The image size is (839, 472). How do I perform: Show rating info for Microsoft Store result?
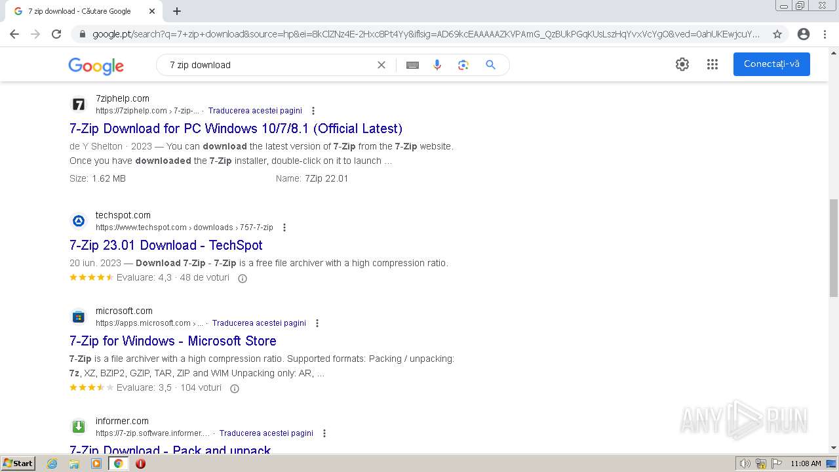pyautogui.click(x=235, y=388)
